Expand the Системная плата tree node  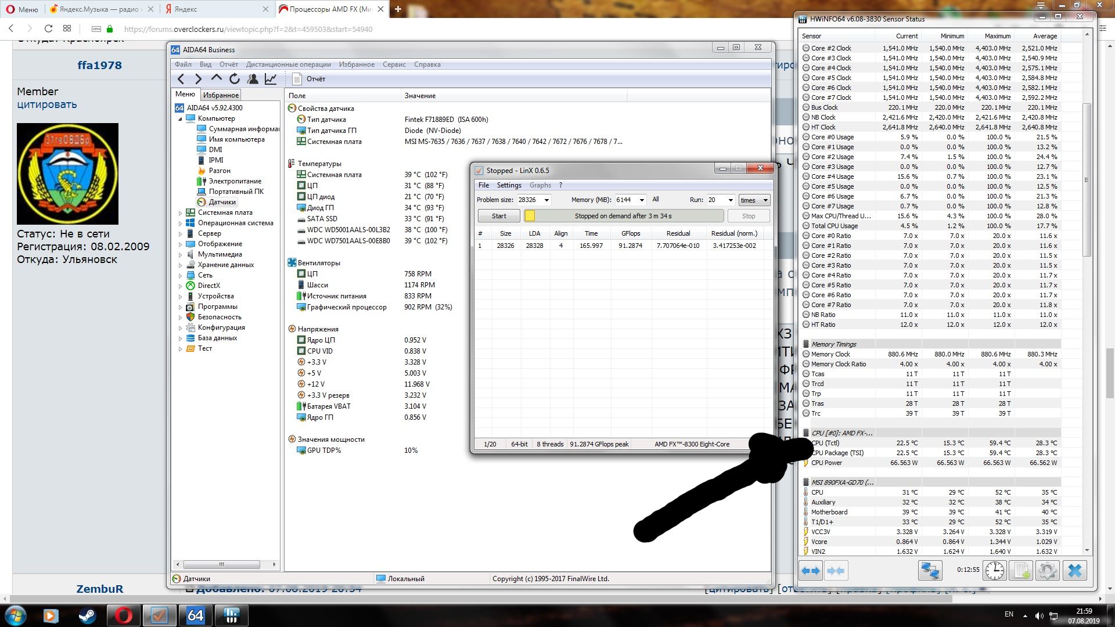point(180,213)
